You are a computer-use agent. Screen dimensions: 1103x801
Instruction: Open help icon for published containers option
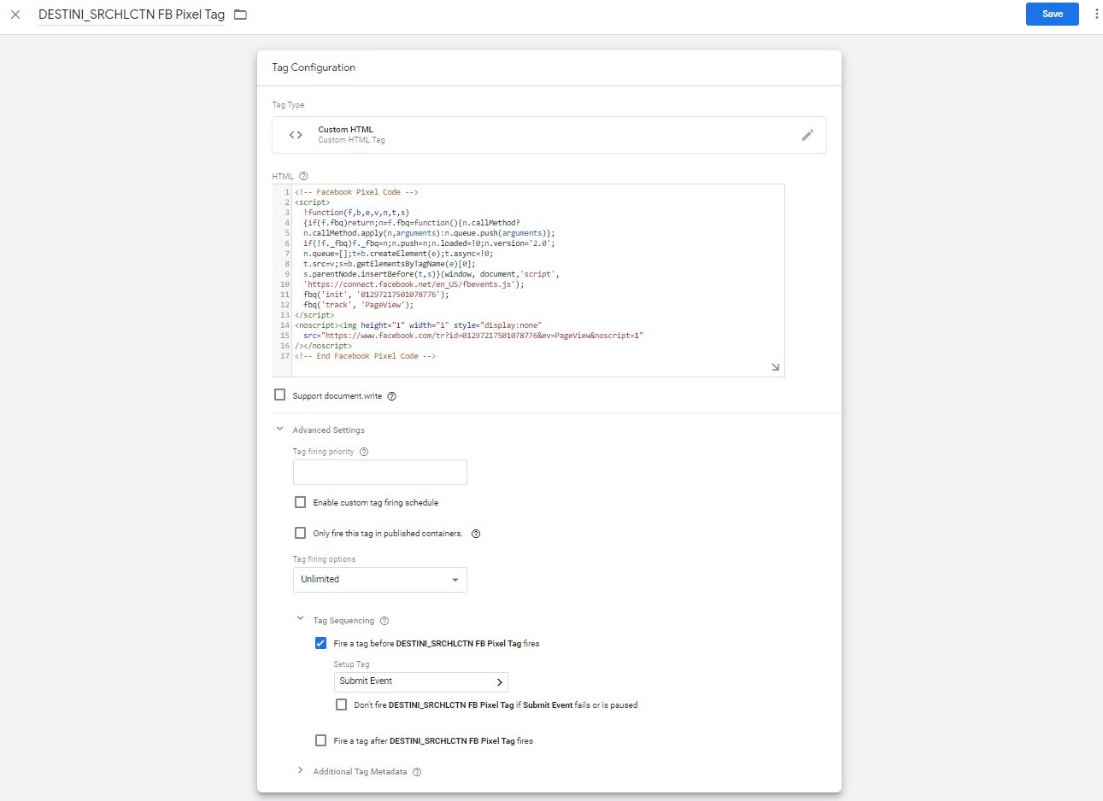(x=476, y=534)
